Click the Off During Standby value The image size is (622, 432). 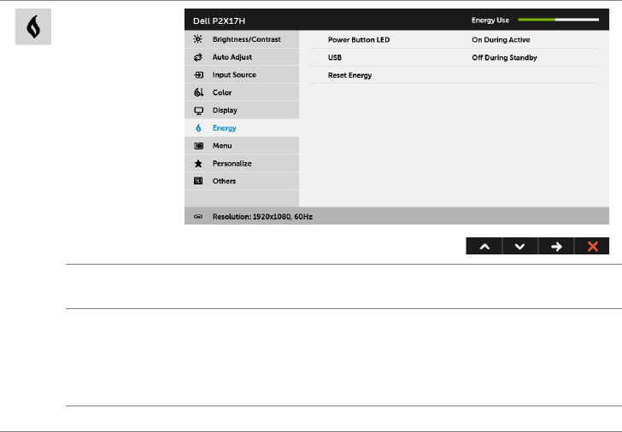tap(504, 57)
